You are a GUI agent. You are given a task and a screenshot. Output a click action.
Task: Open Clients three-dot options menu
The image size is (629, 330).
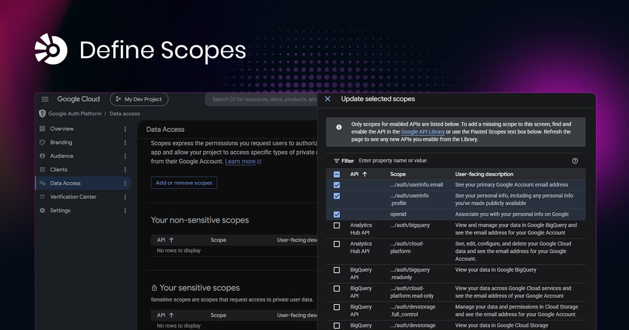125,170
